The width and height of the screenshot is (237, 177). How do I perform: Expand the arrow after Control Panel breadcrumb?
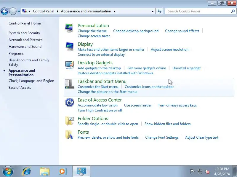(x=57, y=11)
